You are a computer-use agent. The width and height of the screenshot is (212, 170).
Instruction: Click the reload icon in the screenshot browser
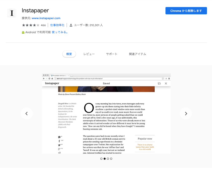click(49, 78)
